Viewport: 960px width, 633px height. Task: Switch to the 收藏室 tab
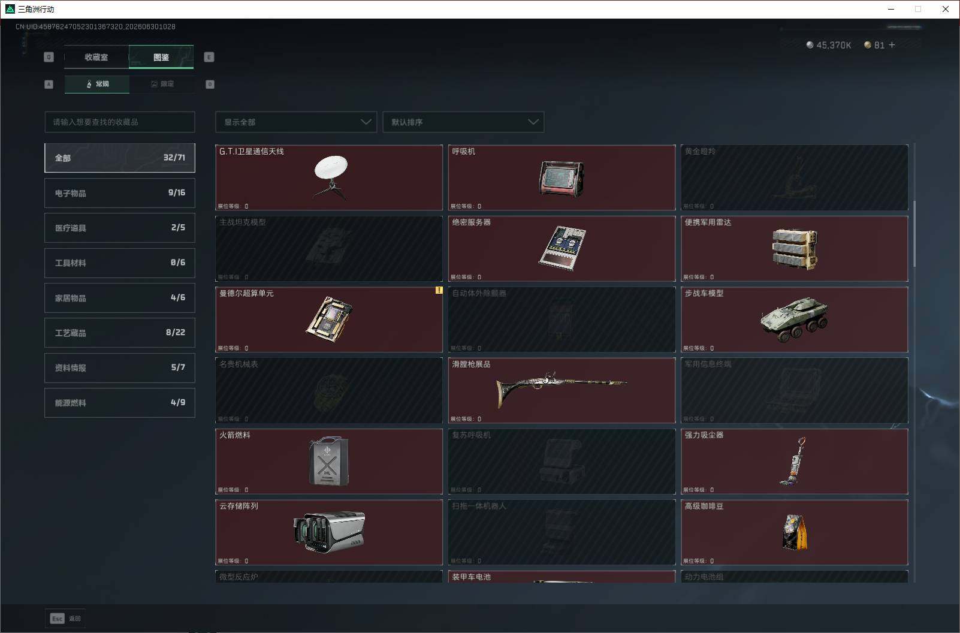pos(96,57)
